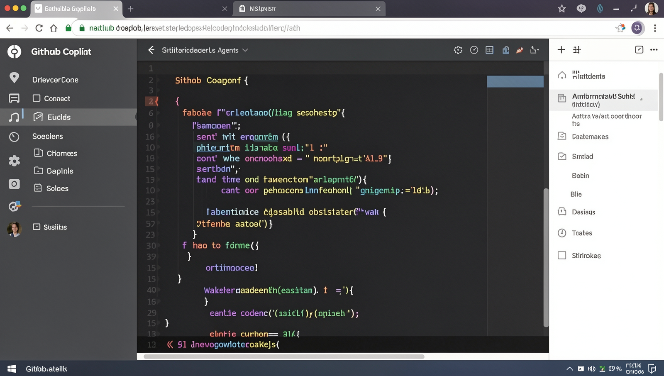Toggle the layout table icon in editor toolbar
The height and width of the screenshot is (376, 664).
pyautogui.click(x=490, y=50)
